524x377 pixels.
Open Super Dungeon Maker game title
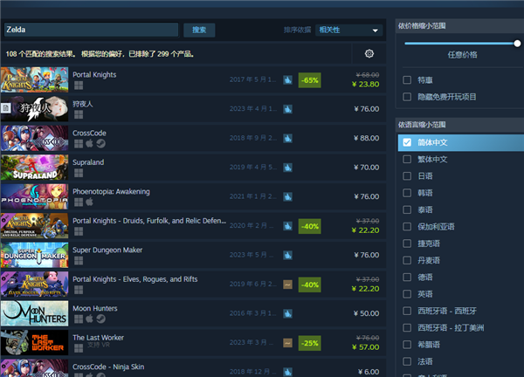pyautogui.click(x=107, y=250)
